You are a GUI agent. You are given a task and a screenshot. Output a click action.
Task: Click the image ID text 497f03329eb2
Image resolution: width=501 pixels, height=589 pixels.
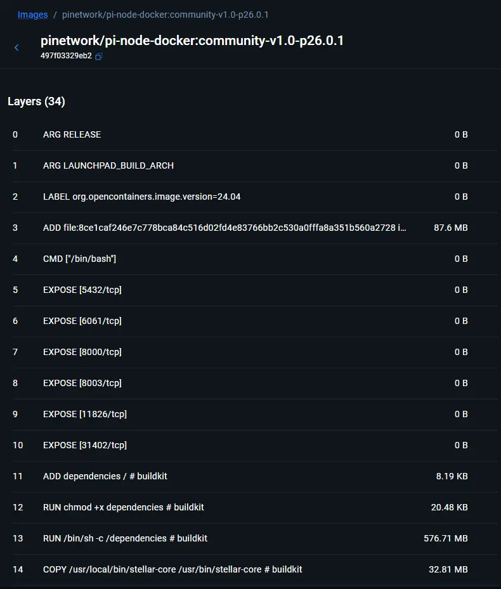coord(66,56)
